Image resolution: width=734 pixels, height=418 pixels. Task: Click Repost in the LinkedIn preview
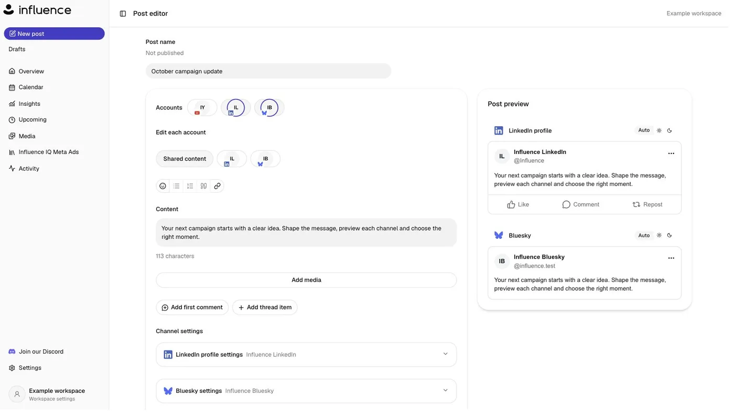(x=652, y=206)
